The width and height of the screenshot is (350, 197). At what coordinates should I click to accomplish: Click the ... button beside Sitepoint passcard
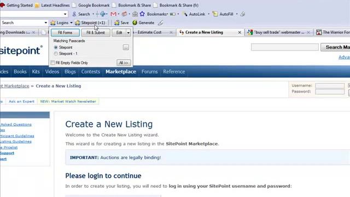(126, 48)
